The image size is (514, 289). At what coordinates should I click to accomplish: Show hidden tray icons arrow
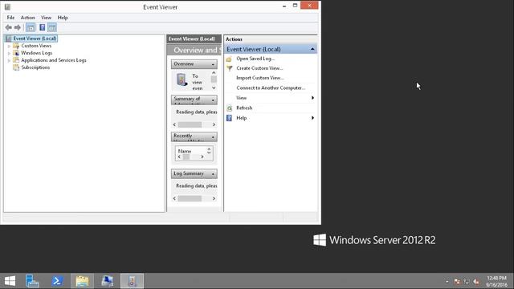pyautogui.click(x=447, y=282)
